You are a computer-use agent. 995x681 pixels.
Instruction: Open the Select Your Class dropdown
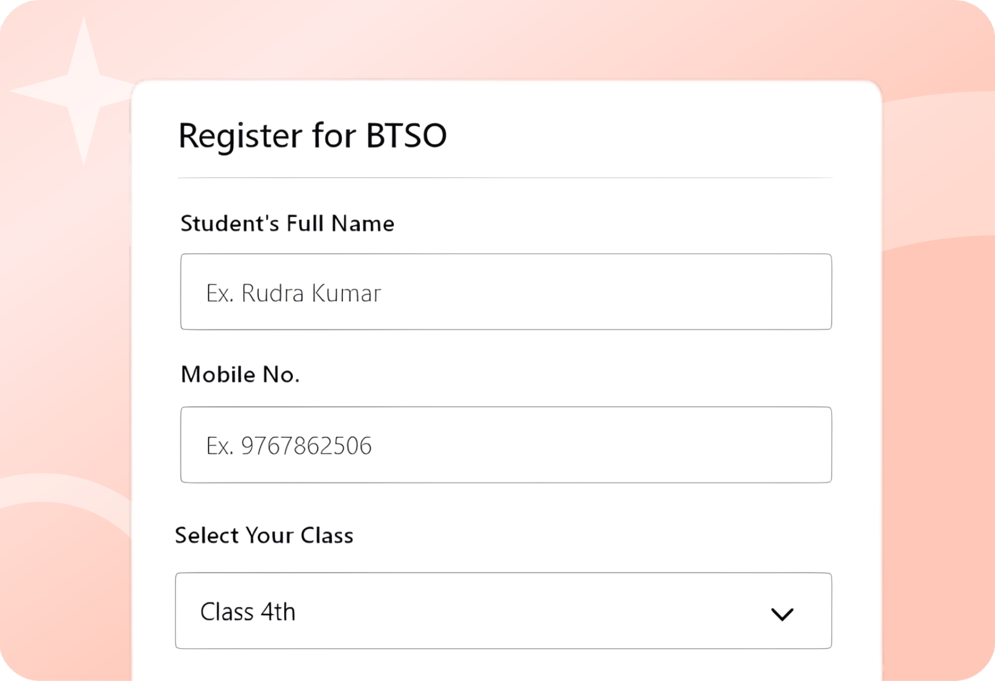coord(502,611)
